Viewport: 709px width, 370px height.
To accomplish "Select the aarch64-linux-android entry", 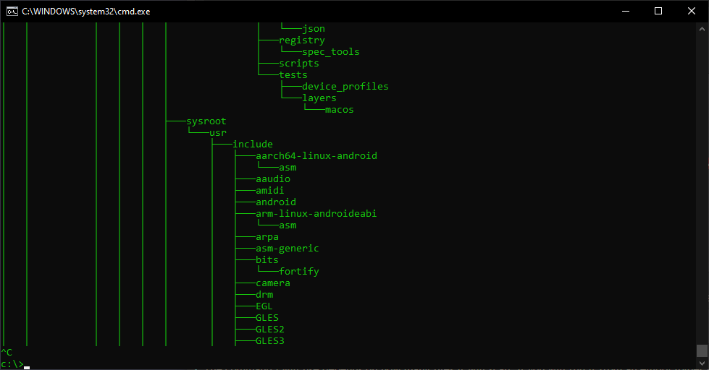I will click(316, 155).
